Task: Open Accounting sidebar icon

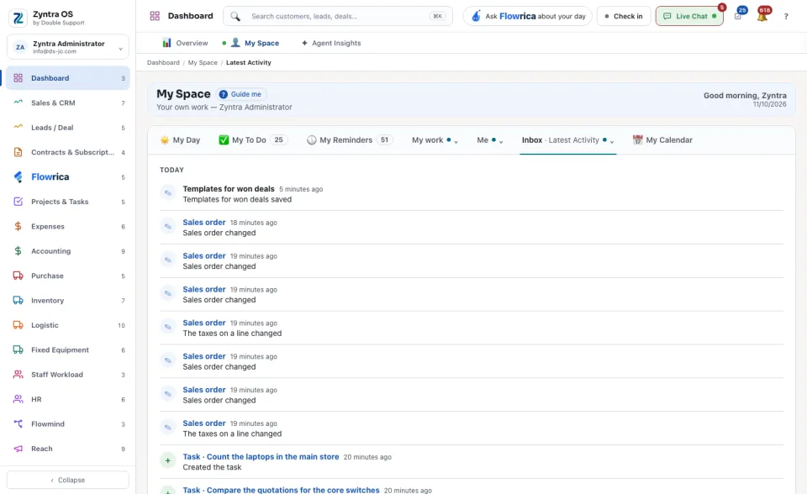Action: coord(18,251)
